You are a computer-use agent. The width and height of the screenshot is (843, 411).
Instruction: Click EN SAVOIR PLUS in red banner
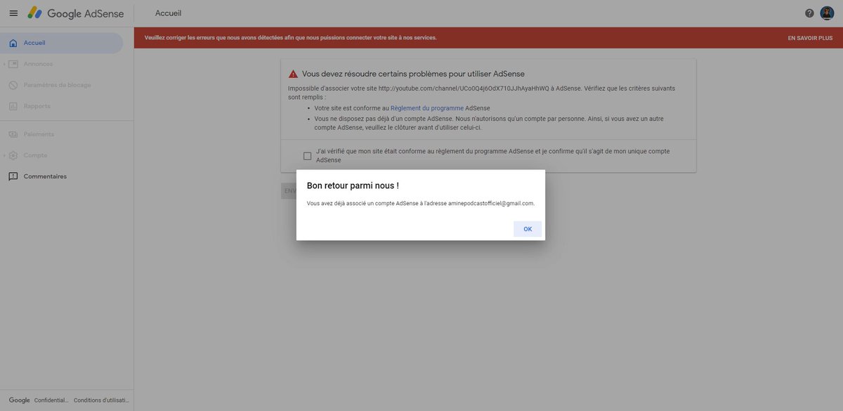(x=810, y=38)
